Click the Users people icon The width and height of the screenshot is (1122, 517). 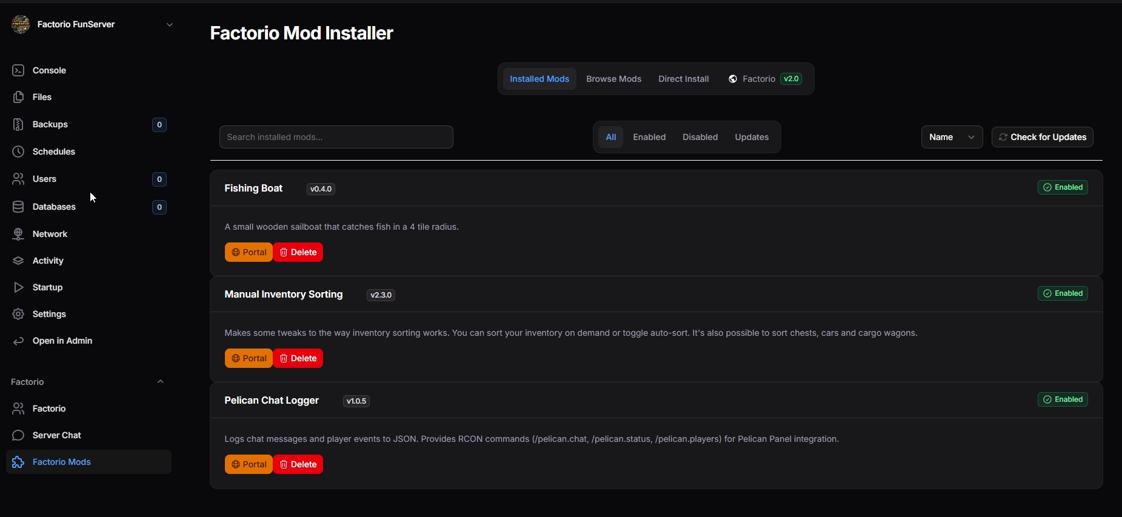18,179
